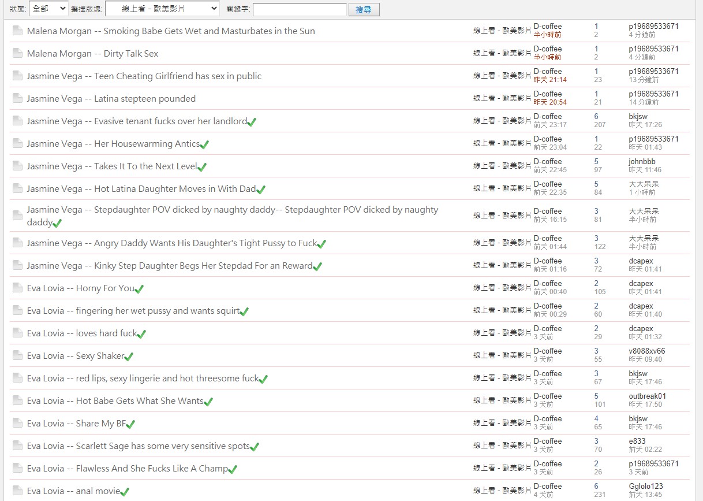Open the 狀態 status dropdown showing 全部

pos(48,9)
